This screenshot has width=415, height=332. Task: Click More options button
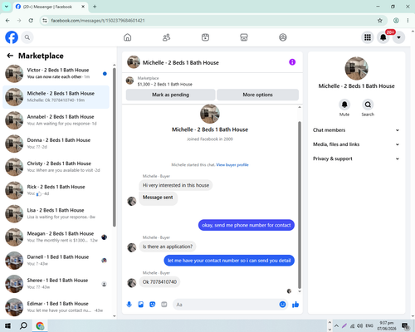click(x=257, y=95)
